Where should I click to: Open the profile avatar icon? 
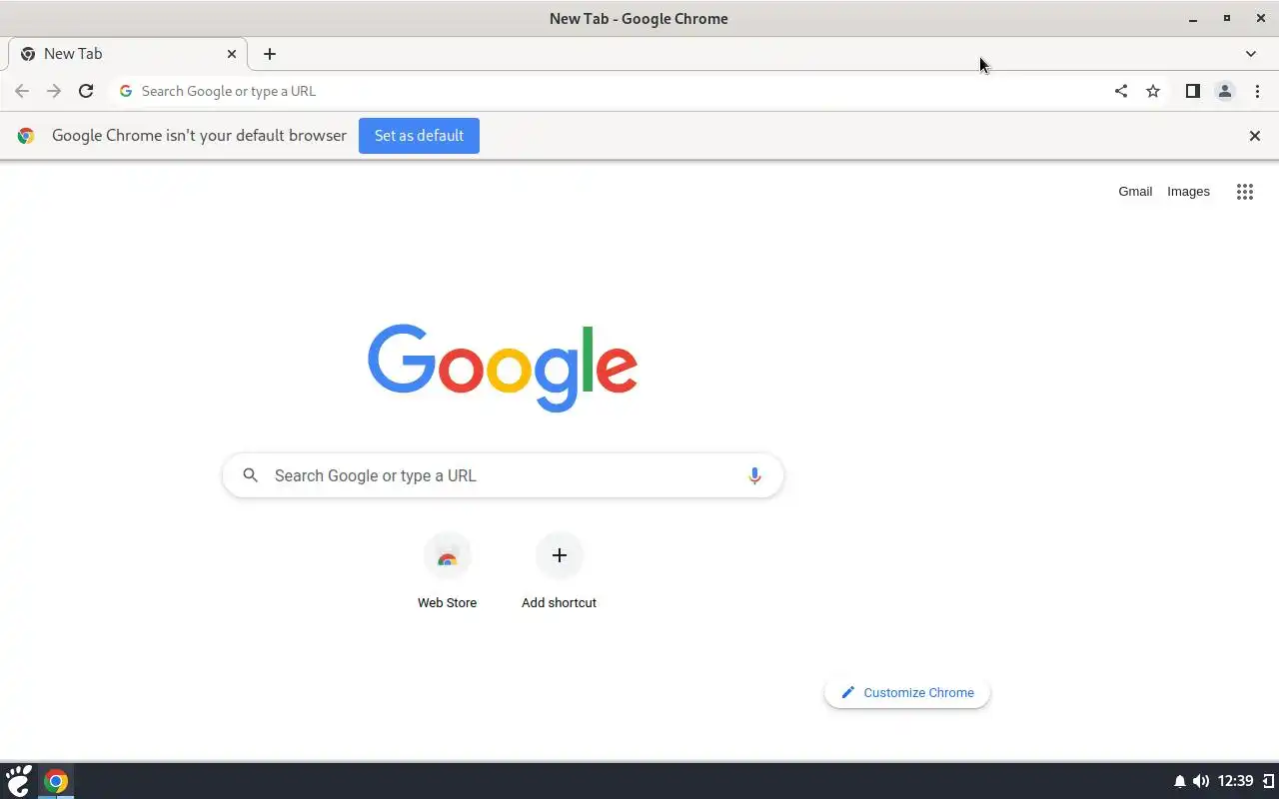coord(1225,91)
